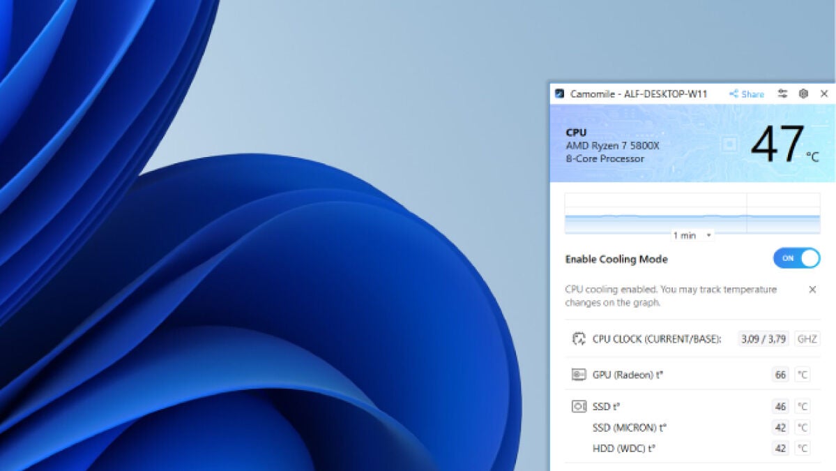
Task: Click the GPU Radeon card icon
Action: [579, 375]
